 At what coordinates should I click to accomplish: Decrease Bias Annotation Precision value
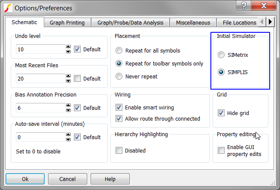[x=68, y=110]
